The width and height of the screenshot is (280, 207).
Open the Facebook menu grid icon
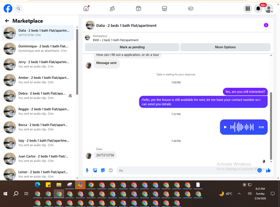click(x=248, y=8)
